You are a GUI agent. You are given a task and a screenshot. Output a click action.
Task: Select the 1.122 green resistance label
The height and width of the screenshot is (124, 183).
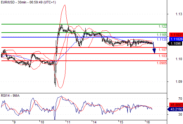(x=163, y=26)
